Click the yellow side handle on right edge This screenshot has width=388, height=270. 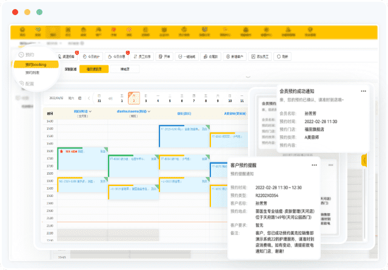click(364, 160)
